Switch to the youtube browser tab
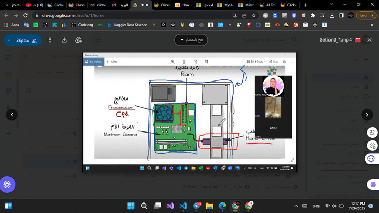Viewport: 379px width, 213px height. click(15, 5)
